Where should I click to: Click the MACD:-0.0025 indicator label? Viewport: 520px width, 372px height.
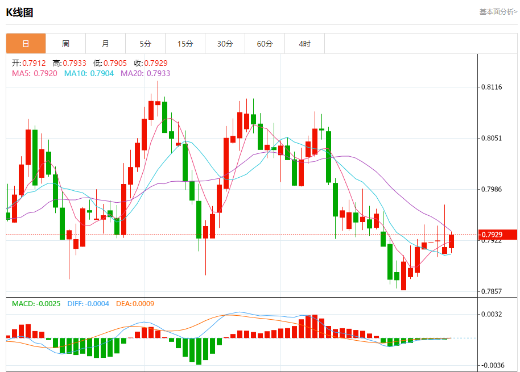[x=36, y=304]
